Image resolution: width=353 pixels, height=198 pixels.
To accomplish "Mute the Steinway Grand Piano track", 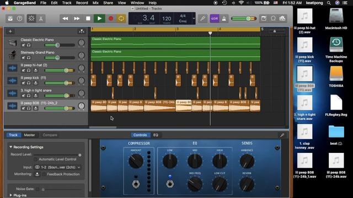I will [23, 58].
